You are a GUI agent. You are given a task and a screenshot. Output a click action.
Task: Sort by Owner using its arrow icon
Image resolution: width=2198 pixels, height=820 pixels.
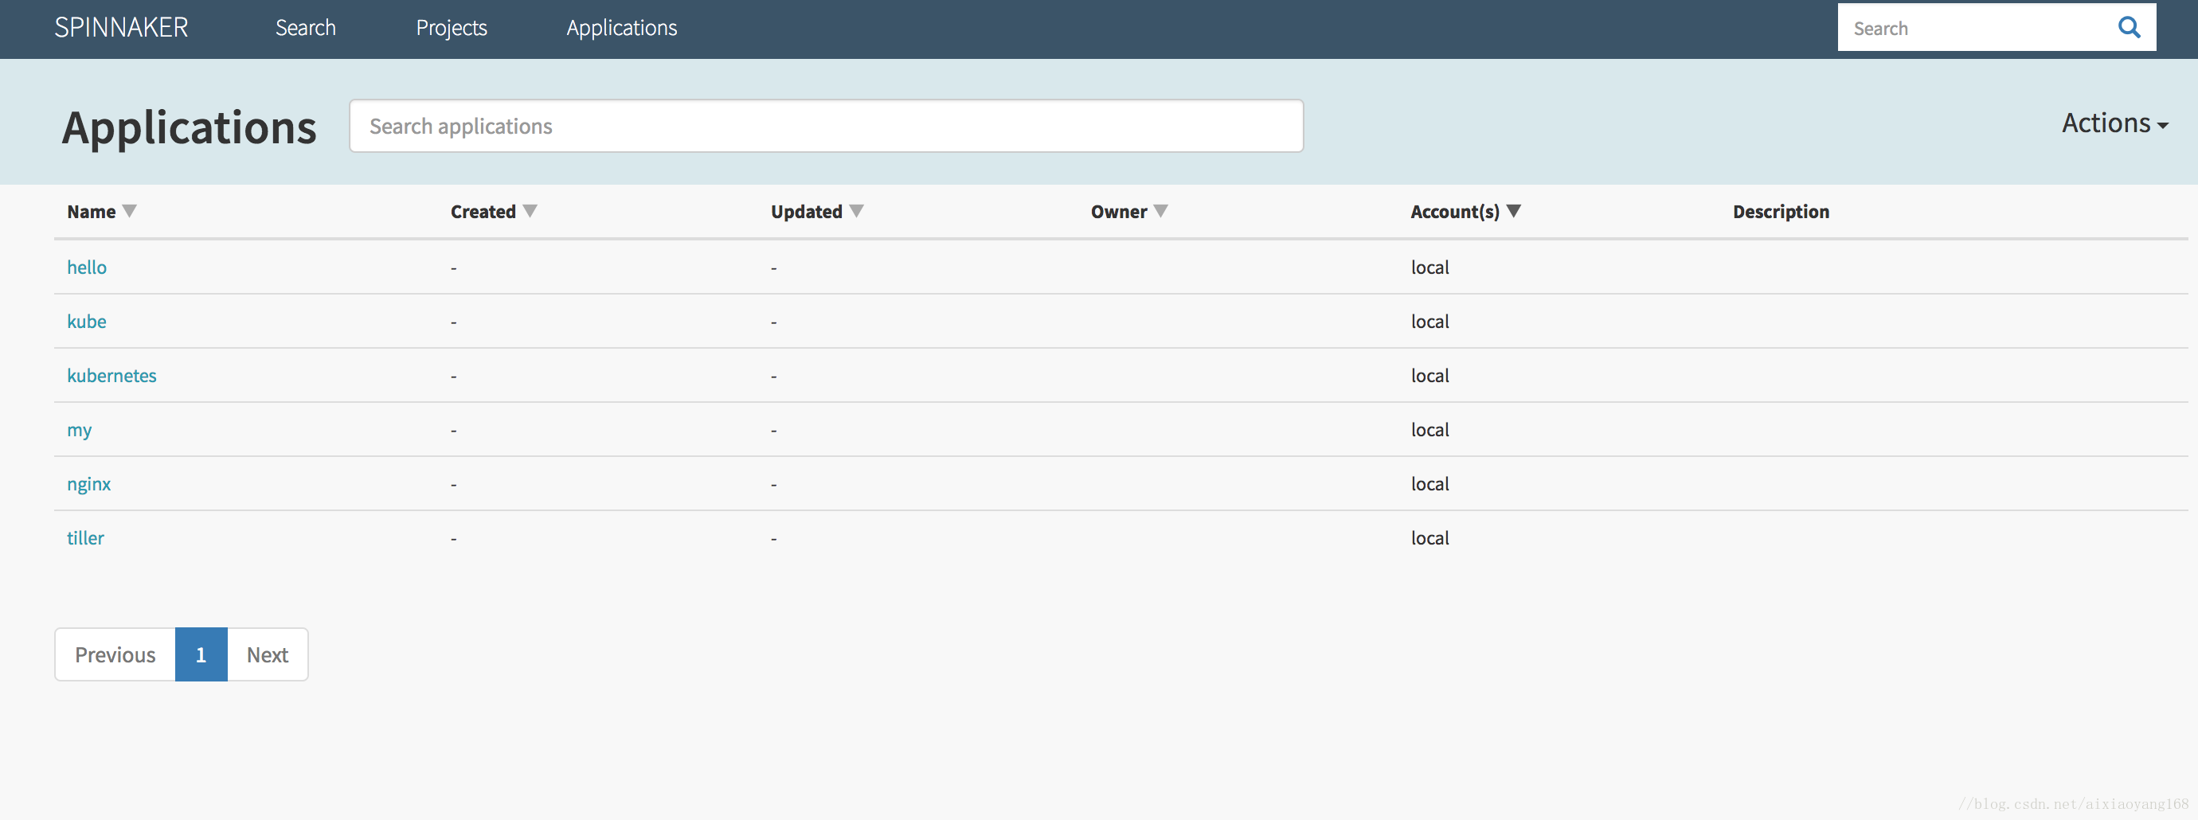coord(1160,211)
